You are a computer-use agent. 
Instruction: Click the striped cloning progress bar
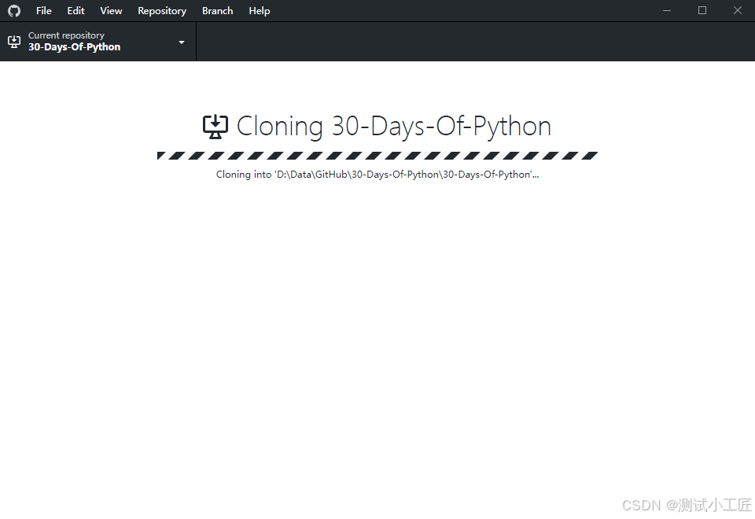377,156
